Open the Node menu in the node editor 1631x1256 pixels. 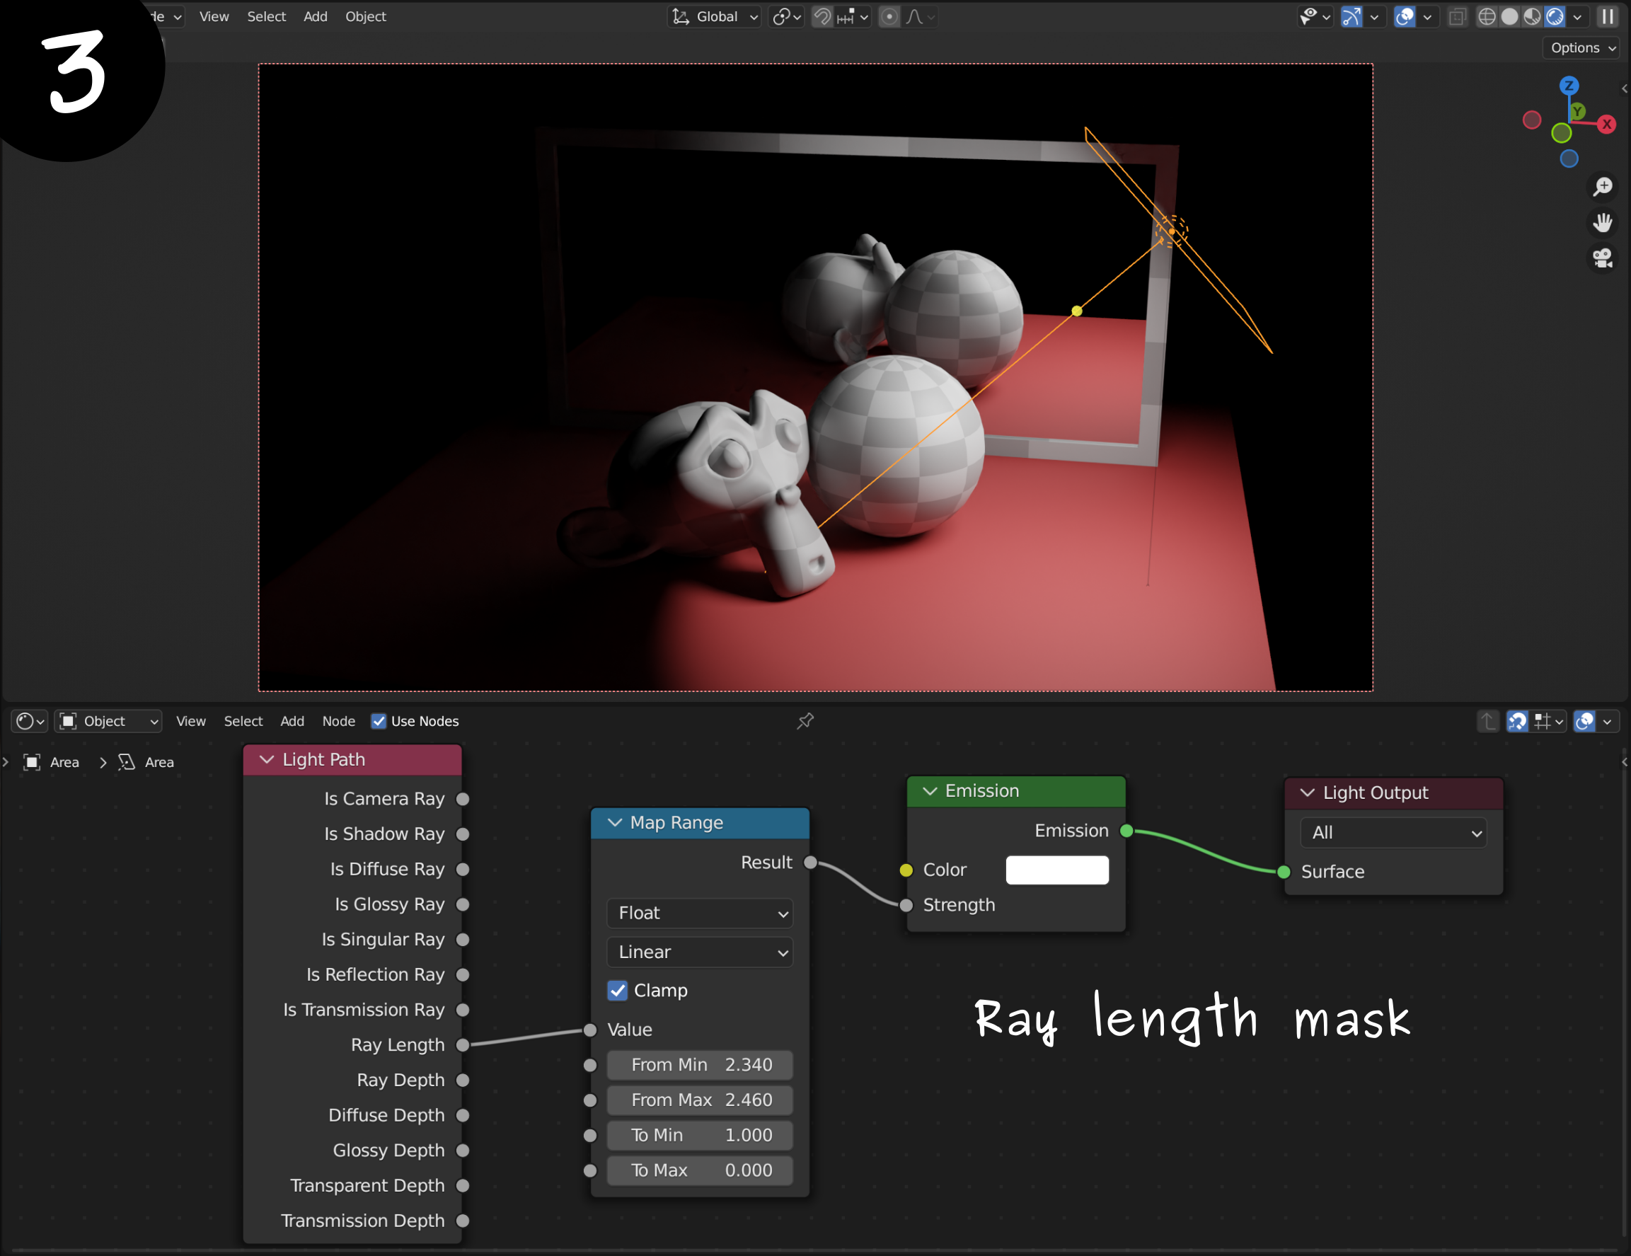(338, 720)
